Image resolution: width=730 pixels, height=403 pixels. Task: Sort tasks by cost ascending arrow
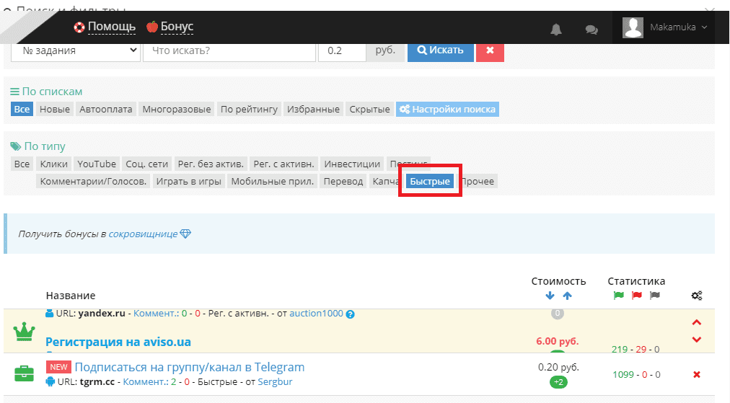(x=567, y=296)
